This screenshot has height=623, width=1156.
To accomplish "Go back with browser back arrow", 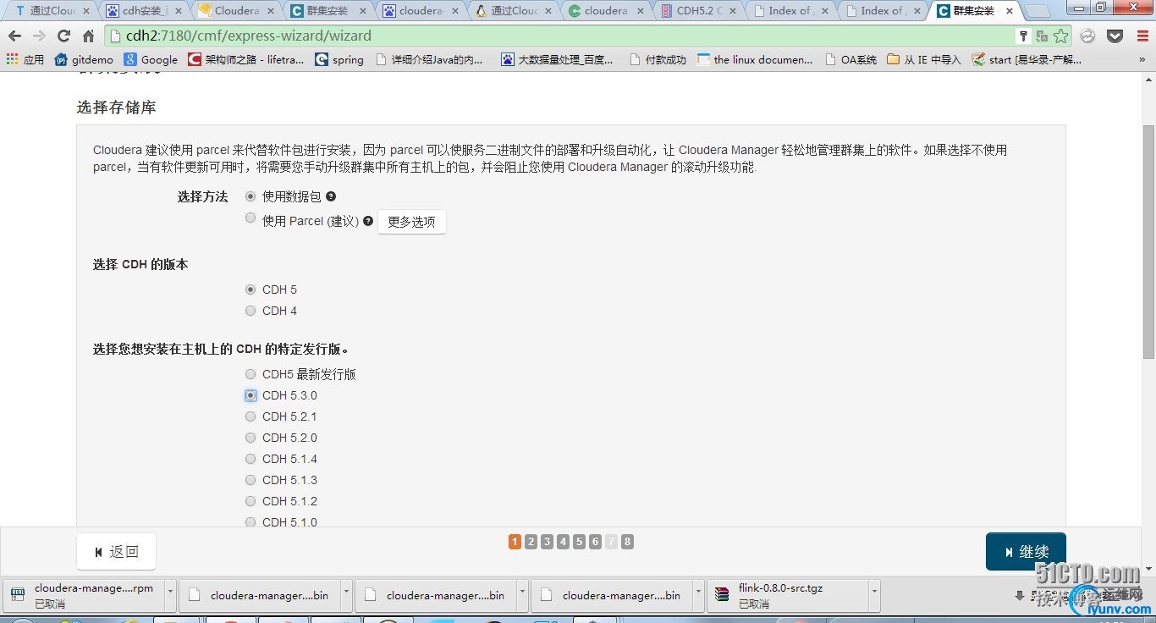I will click(14, 36).
